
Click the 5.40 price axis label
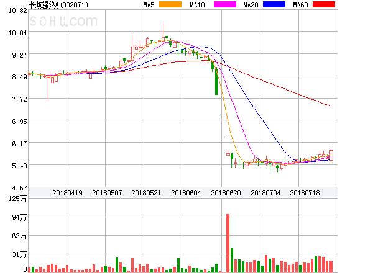(19, 166)
